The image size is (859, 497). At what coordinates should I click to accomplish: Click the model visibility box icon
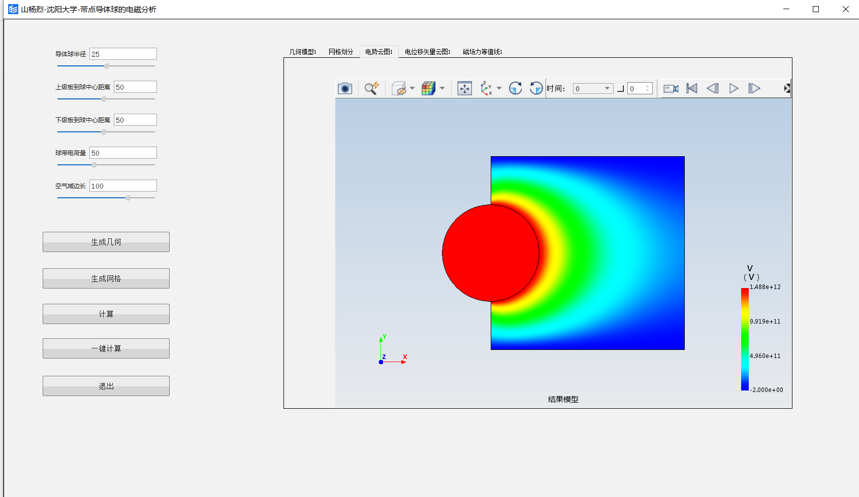399,88
